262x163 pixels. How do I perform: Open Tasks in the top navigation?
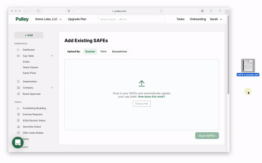[180, 19]
